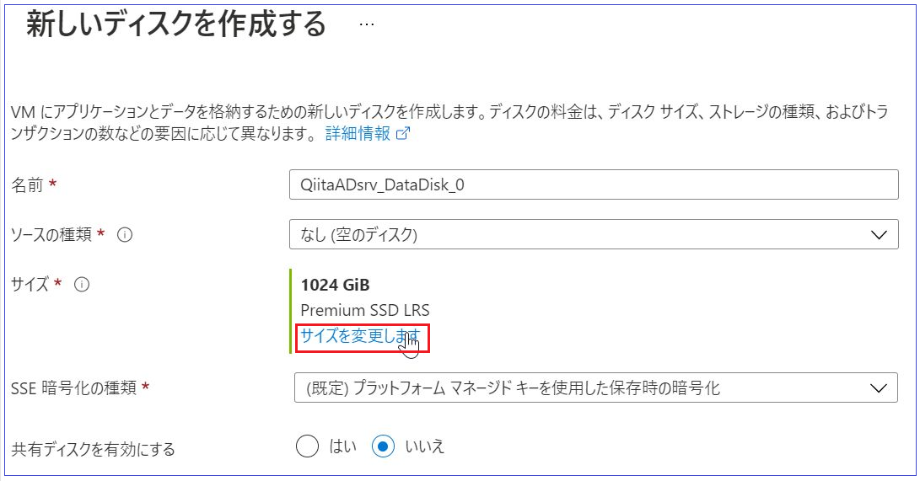Click the external link icon after 詳細情報
The image size is (920, 481).
point(402,134)
